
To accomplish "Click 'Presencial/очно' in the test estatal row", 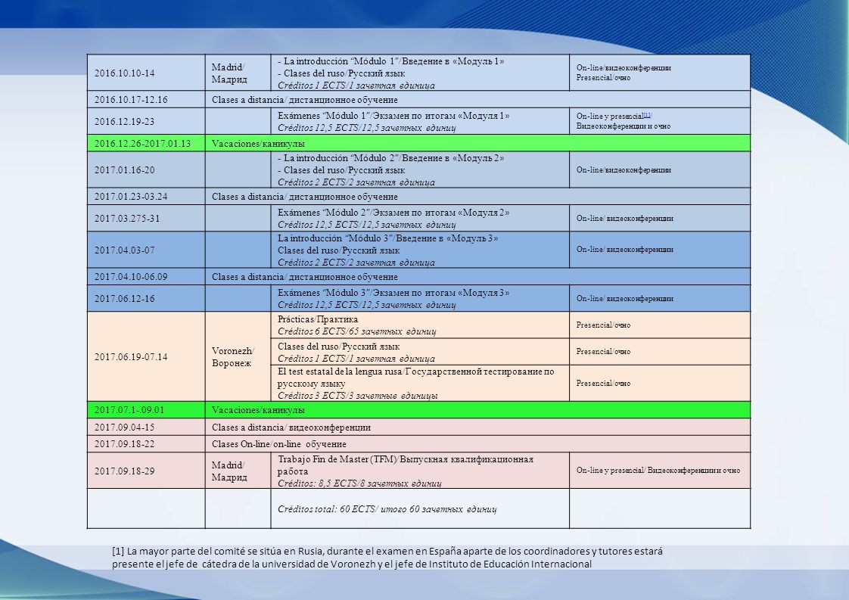I will coord(603,384).
